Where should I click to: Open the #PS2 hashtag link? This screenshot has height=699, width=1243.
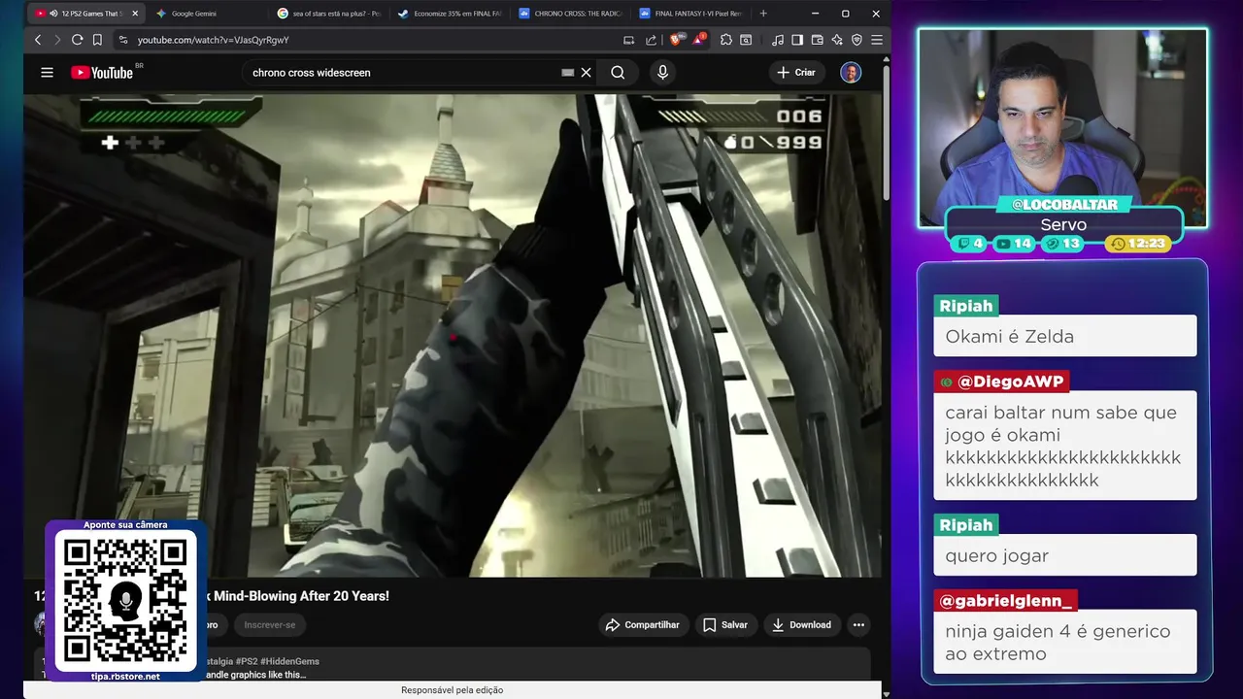pos(246,661)
